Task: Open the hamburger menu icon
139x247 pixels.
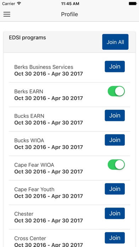Action: (x=7, y=14)
